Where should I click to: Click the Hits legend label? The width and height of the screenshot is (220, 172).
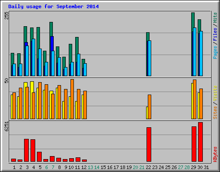click(x=215, y=18)
